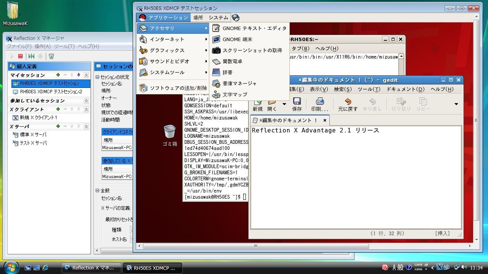Click the Windows Start orb
Viewport: 488px width, 274px height.
[x=11, y=267]
